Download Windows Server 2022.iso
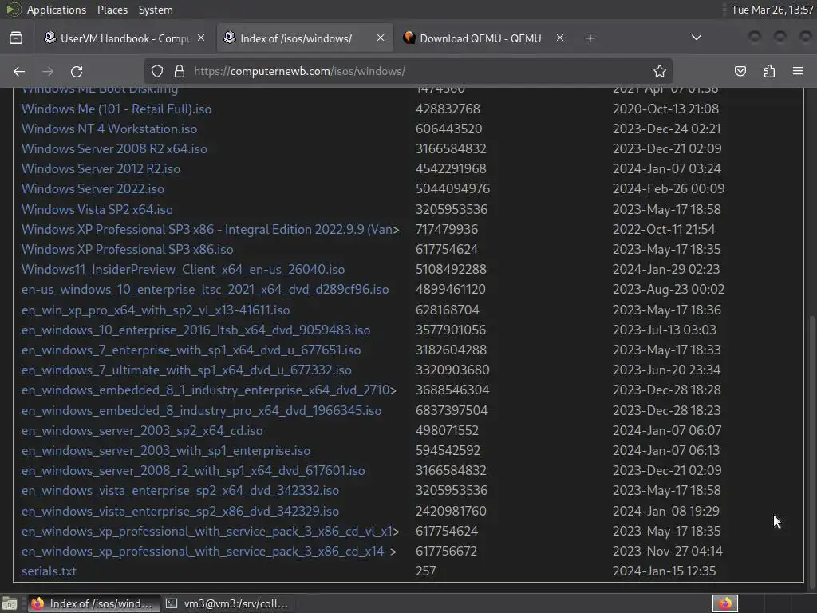817x613 pixels. point(93,188)
